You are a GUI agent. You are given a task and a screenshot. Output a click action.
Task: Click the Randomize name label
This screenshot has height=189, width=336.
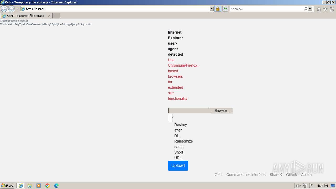coord(183,144)
